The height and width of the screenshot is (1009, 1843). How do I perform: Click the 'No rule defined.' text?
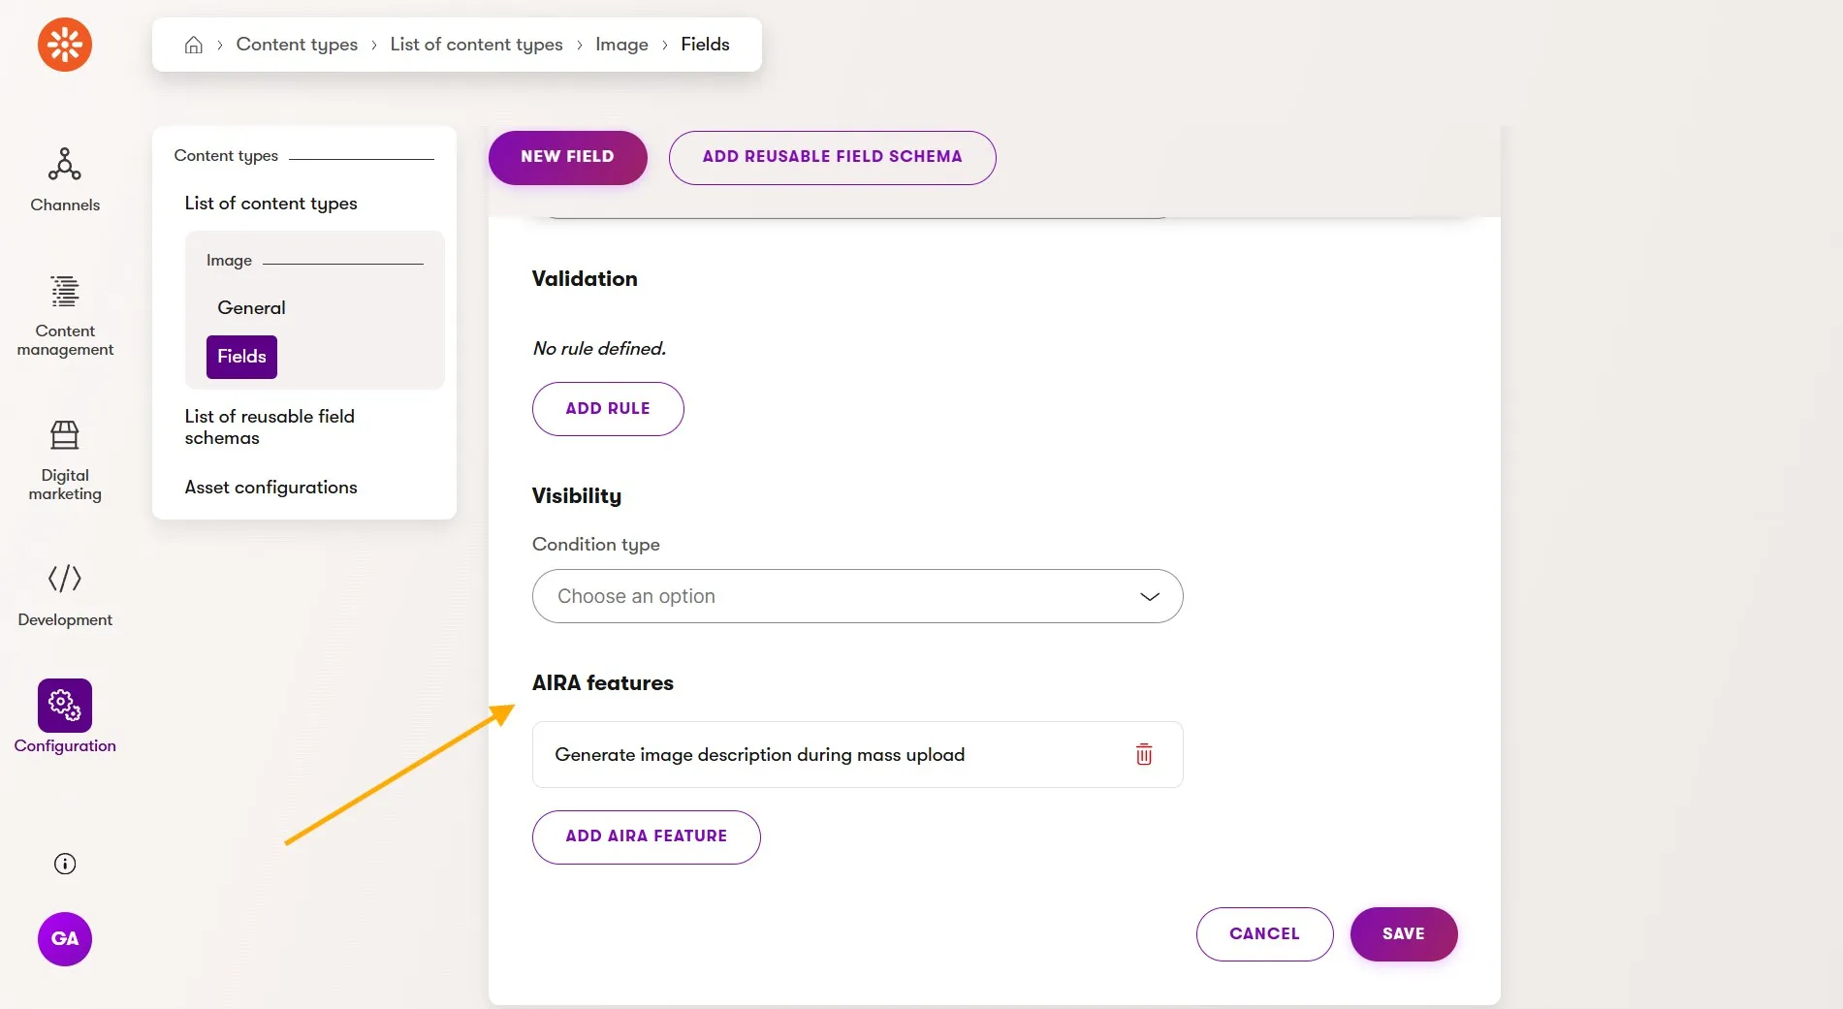tap(599, 349)
